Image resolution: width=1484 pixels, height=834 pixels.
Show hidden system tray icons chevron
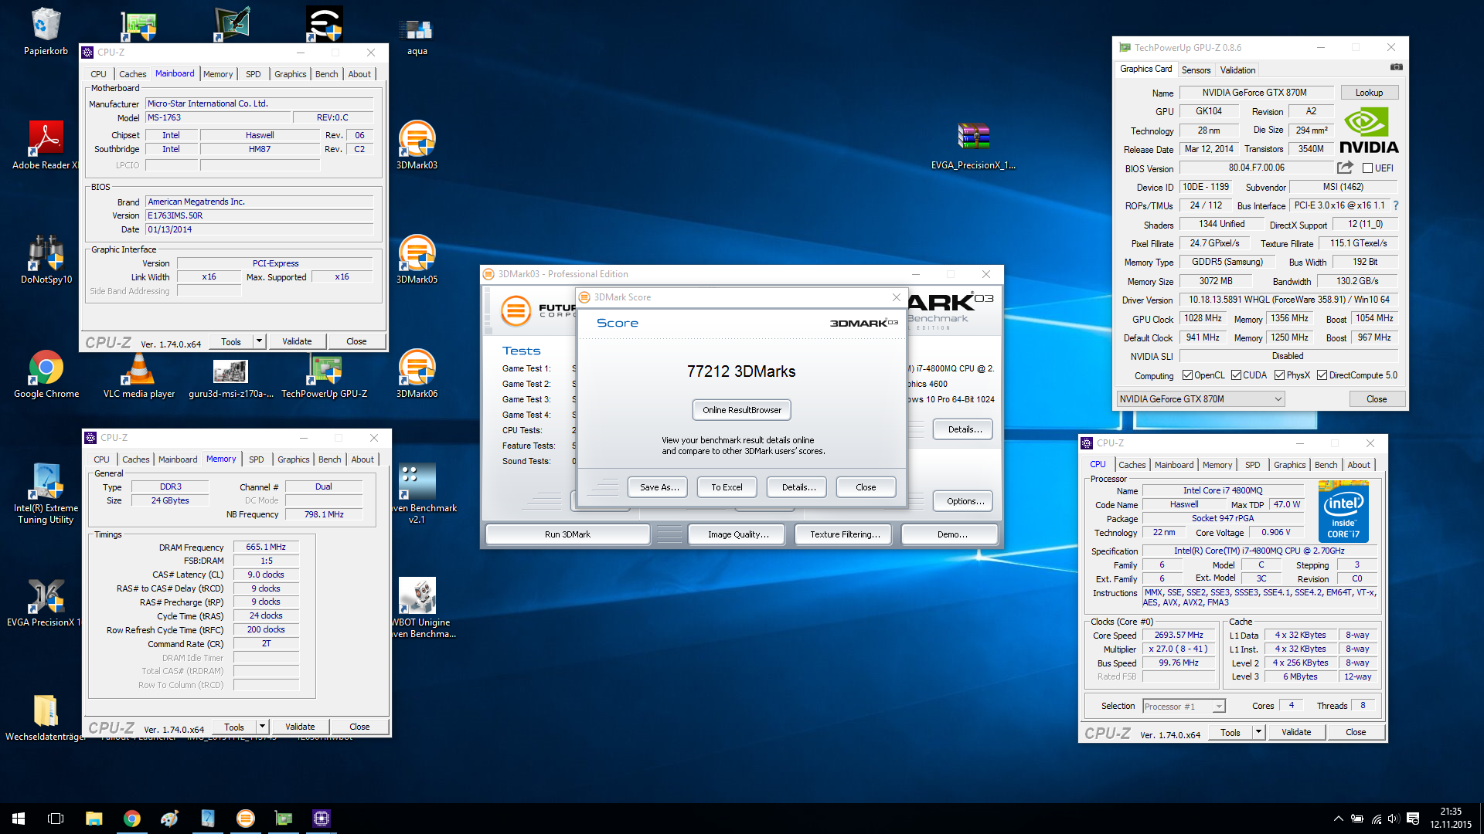pyautogui.click(x=1338, y=819)
